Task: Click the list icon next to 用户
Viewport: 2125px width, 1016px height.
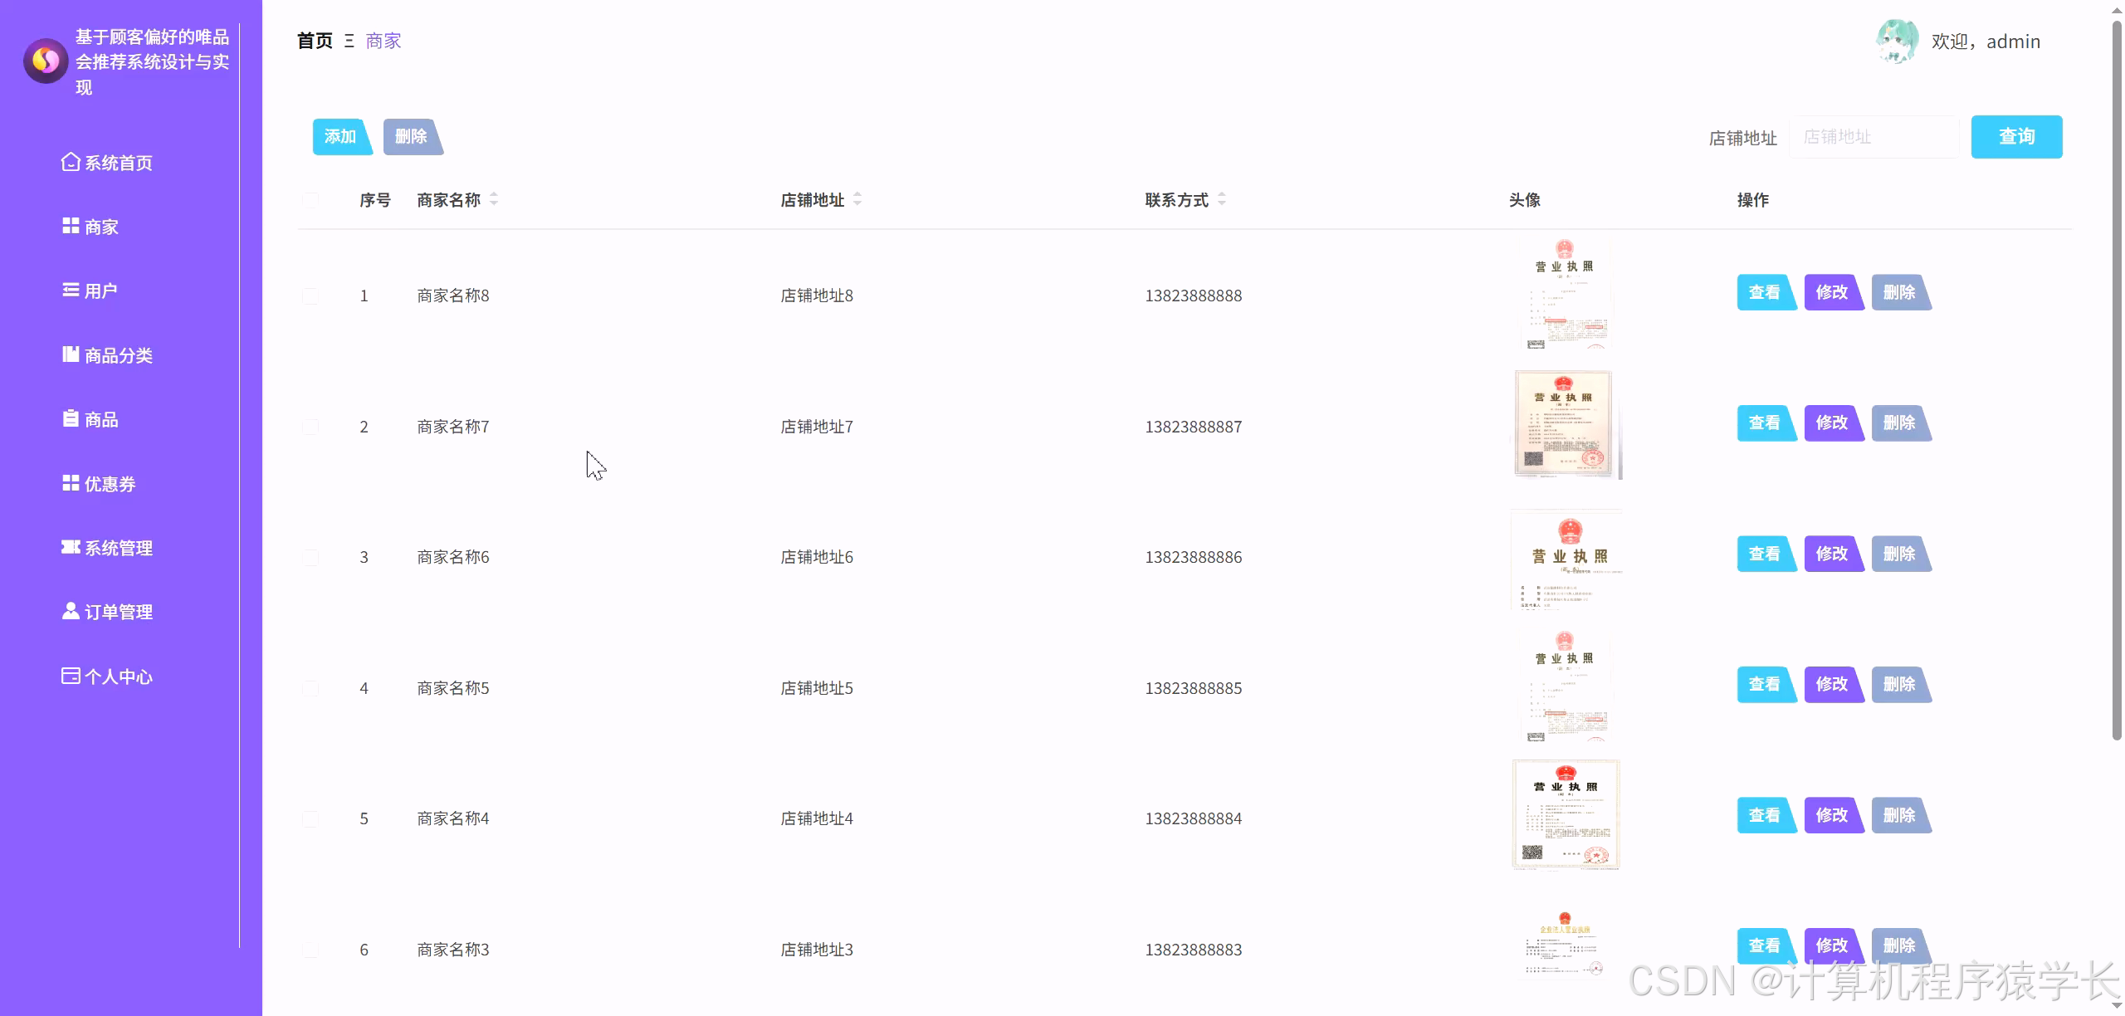Action: coord(71,290)
